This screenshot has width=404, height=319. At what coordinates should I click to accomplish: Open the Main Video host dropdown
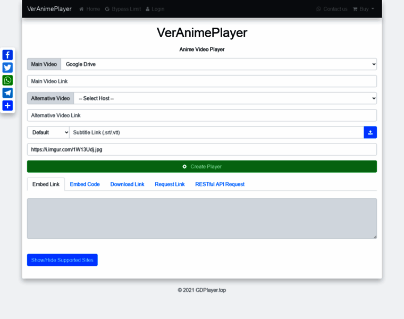[219, 64]
